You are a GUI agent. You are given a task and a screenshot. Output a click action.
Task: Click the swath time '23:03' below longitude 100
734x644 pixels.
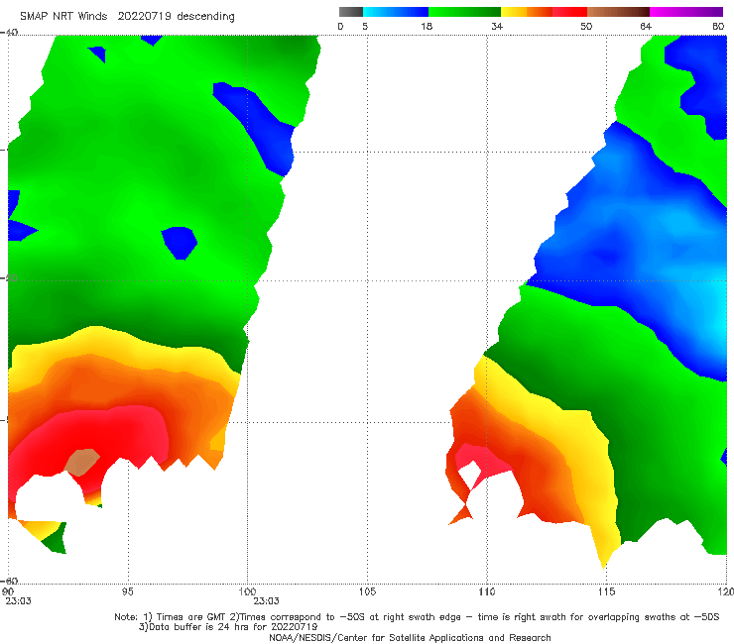[267, 601]
